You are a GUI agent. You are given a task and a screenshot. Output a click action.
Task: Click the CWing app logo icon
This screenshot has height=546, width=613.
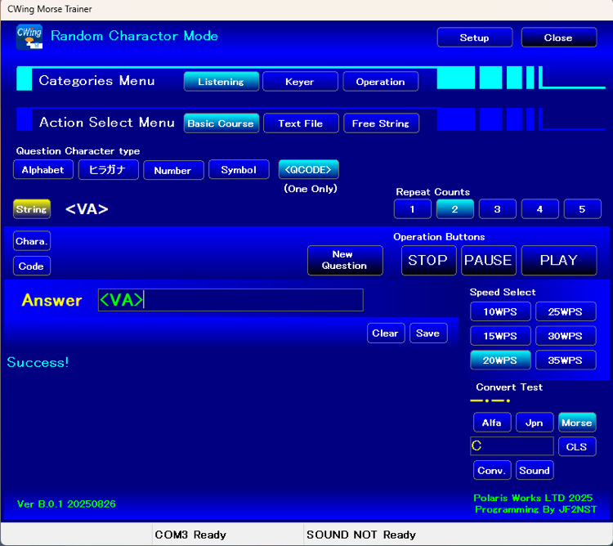(x=29, y=38)
